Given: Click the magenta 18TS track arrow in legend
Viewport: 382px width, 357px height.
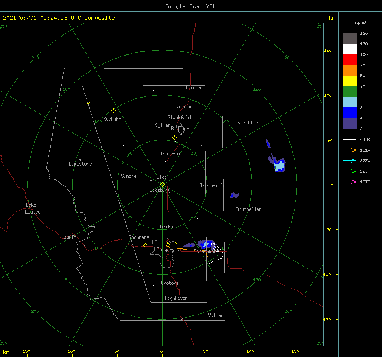Looking at the screenshot, I should pos(350,182).
